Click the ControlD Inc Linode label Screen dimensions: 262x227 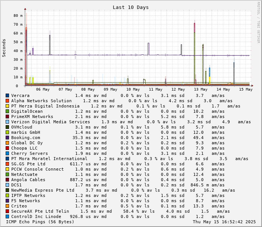click(x=36, y=216)
